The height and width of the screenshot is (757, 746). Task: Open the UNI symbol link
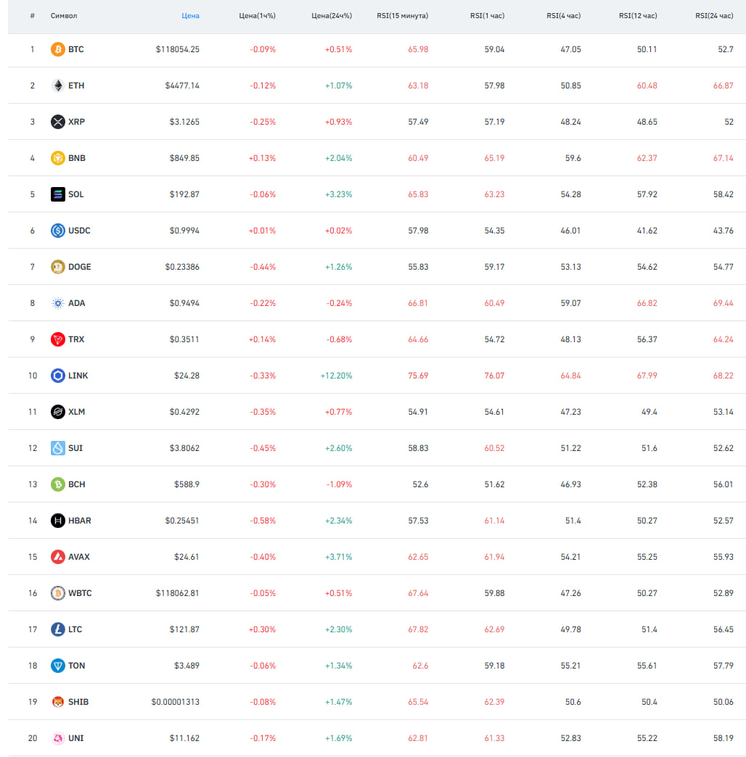click(x=76, y=738)
